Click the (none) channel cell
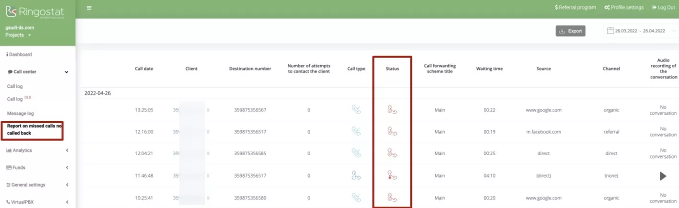Screen dimensions: 679x208 click(611, 176)
